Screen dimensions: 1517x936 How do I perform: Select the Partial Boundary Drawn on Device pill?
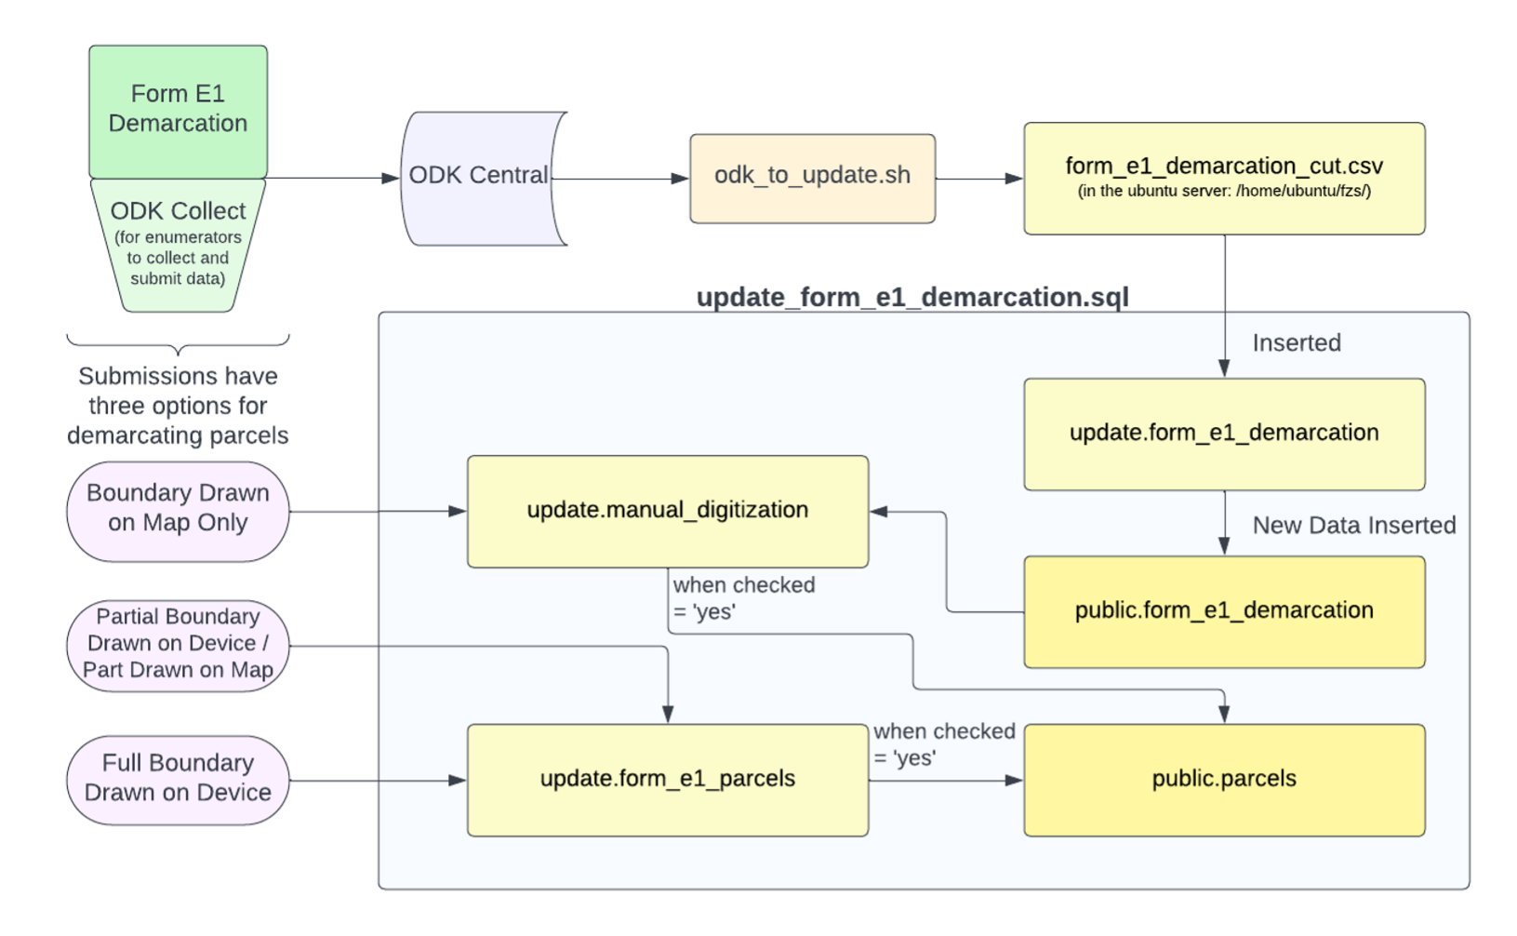point(178,645)
